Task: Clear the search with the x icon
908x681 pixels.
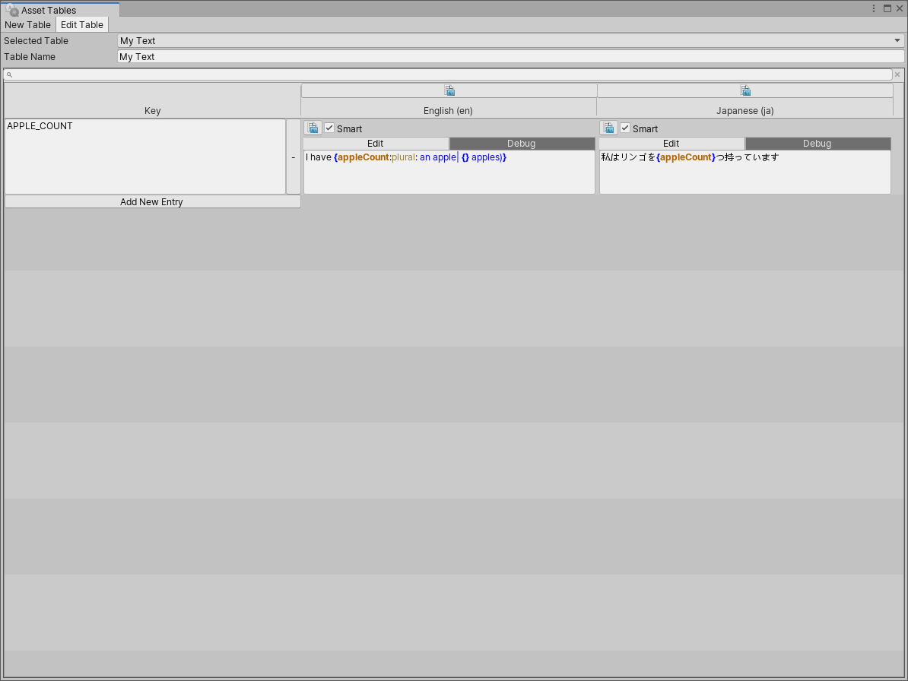Action: click(x=897, y=74)
